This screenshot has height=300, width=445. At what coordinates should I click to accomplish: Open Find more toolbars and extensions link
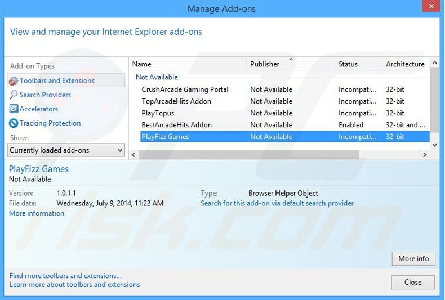[65, 276]
